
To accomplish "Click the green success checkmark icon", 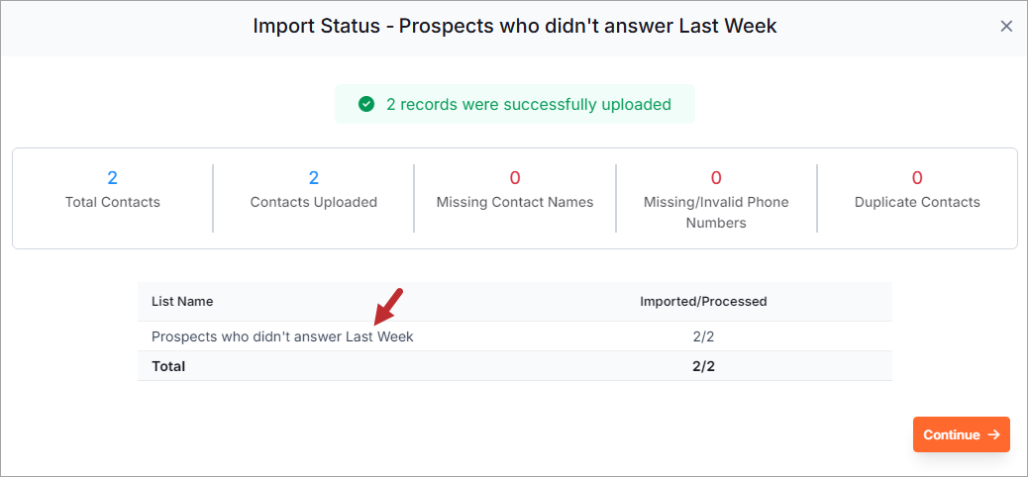I will point(365,104).
